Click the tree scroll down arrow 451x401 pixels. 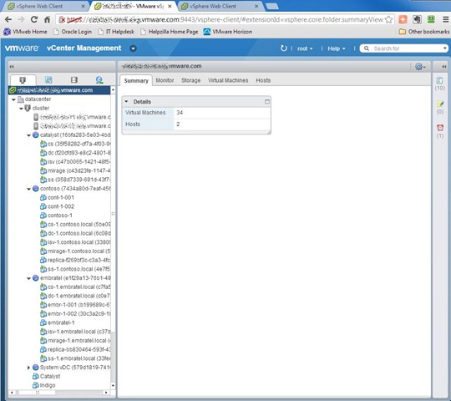point(113,385)
